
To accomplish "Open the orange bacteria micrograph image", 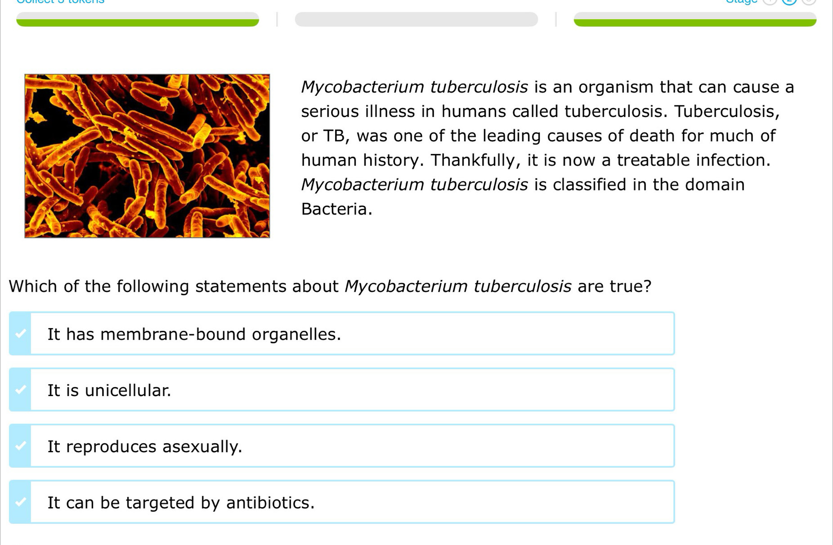I will (147, 156).
